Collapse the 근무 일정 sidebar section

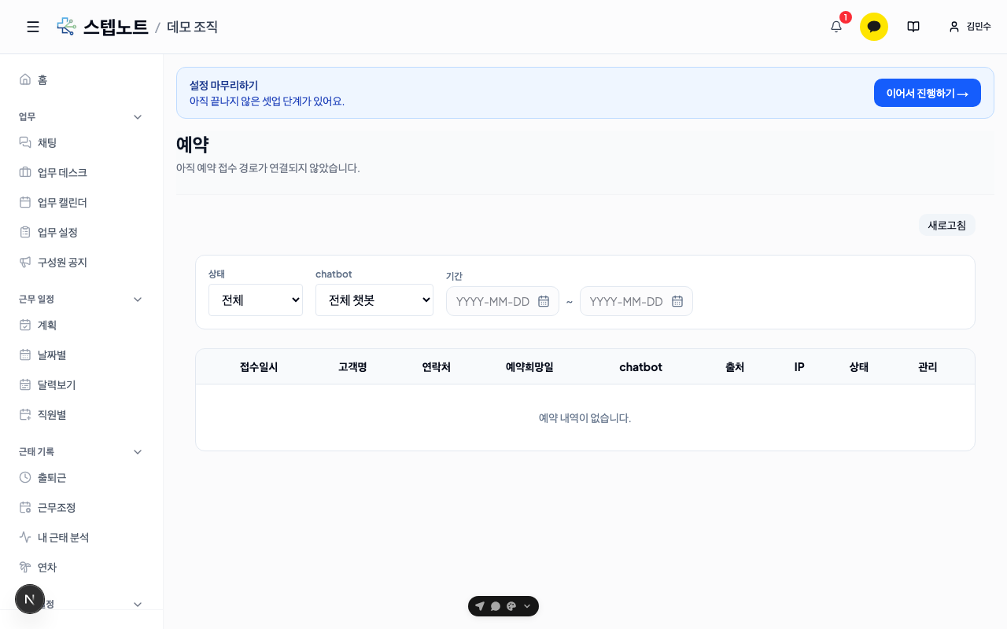click(138, 299)
